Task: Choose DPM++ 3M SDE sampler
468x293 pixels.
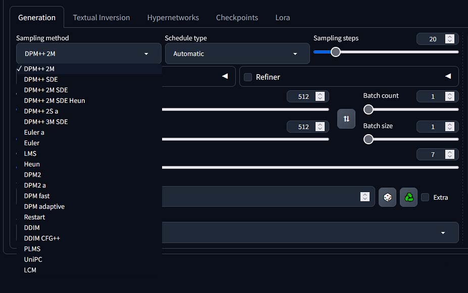Action: coord(89,122)
